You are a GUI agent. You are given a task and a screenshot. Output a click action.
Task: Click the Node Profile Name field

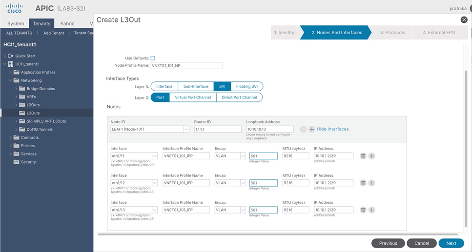[186, 65]
